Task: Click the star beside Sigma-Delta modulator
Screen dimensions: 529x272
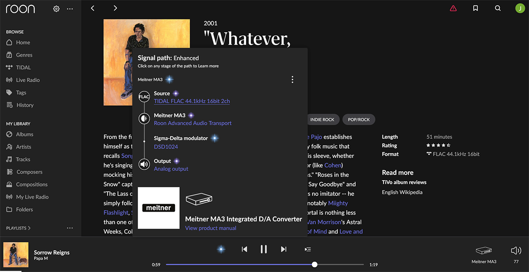Action: coord(215,138)
